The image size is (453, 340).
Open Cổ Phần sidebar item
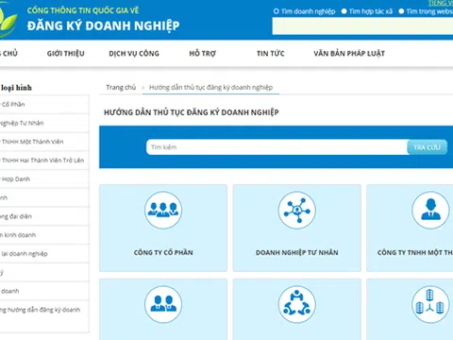[x=44, y=105]
